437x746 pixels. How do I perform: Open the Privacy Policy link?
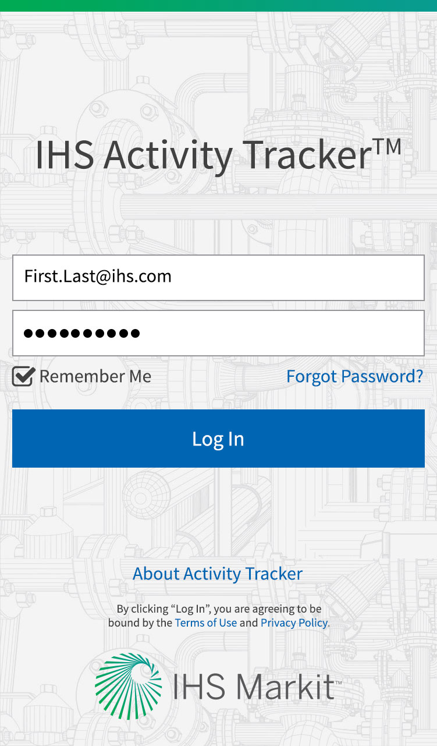(295, 623)
